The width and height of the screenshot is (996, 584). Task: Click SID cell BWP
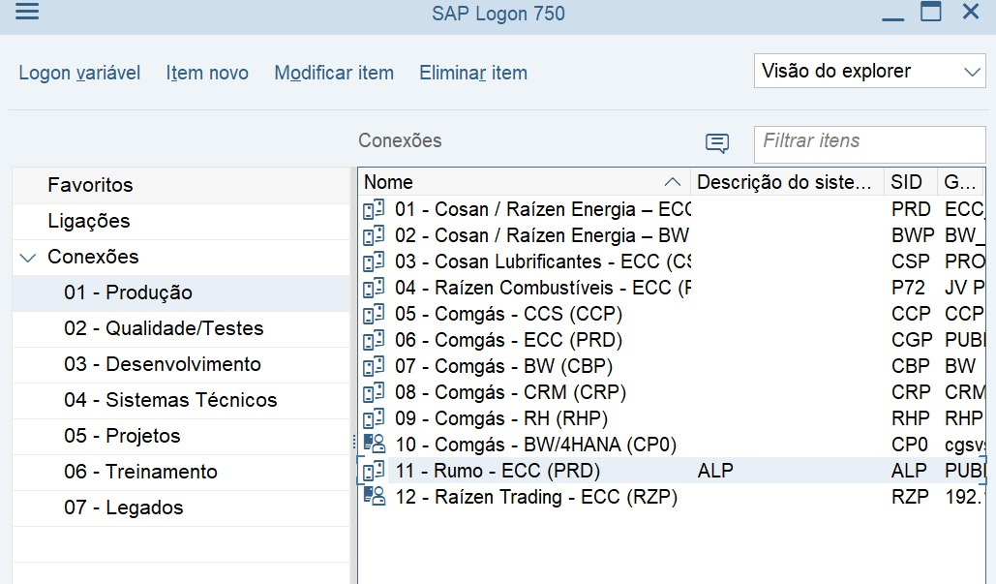(x=912, y=235)
